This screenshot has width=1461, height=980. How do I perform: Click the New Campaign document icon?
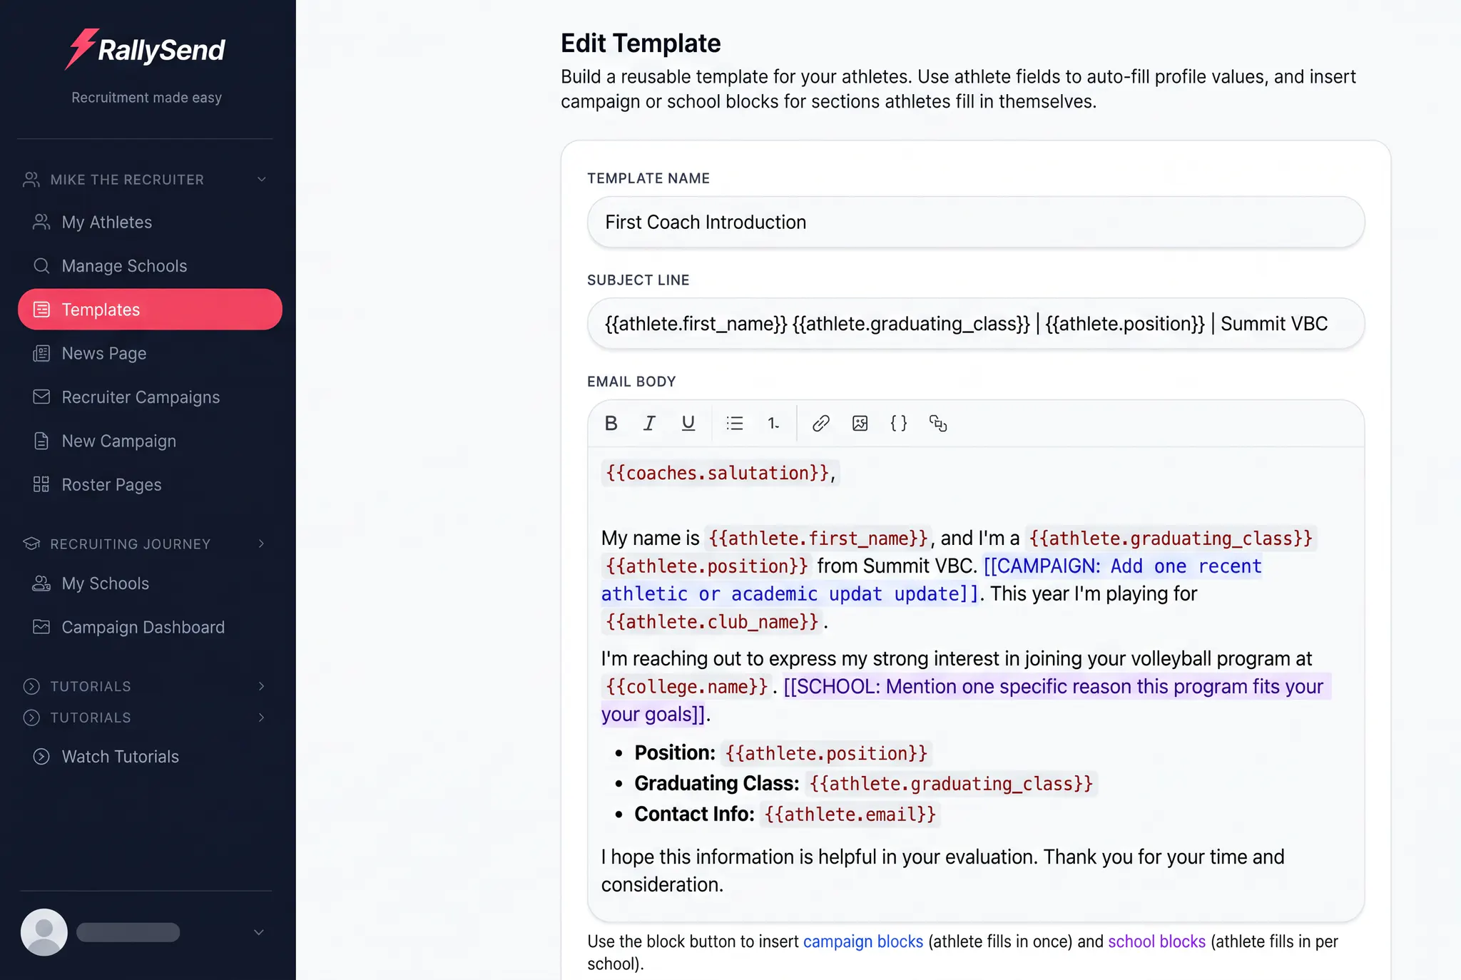coord(41,441)
